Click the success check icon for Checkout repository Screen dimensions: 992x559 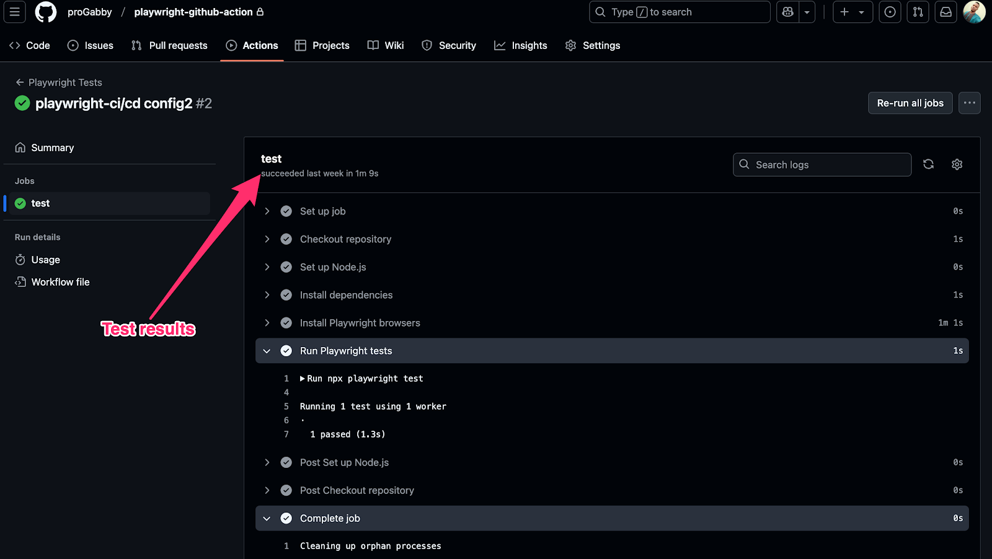point(286,239)
